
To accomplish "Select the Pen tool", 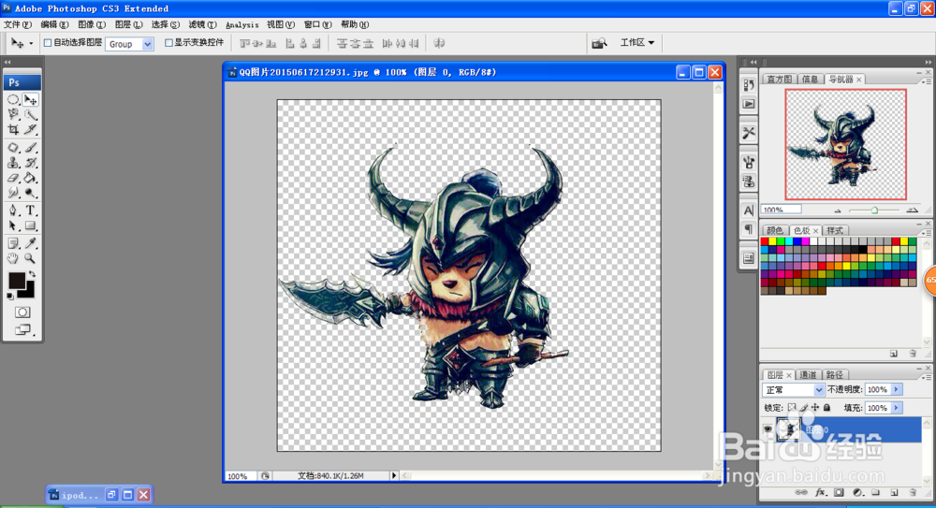I will [x=13, y=210].
